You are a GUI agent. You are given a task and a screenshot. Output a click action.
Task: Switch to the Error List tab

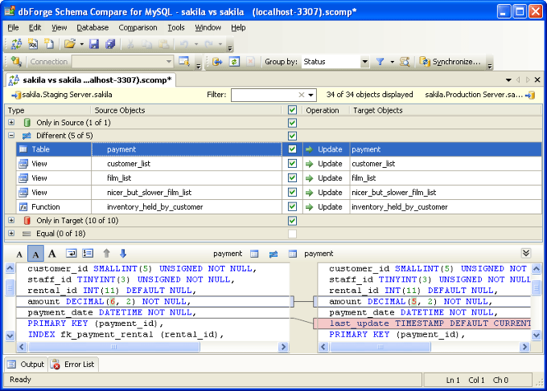[73, 365]
